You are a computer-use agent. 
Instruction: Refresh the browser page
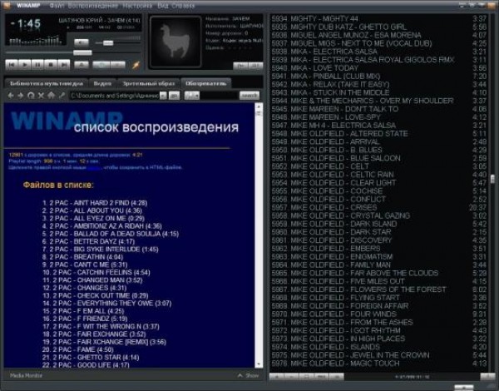click(31, 95)
